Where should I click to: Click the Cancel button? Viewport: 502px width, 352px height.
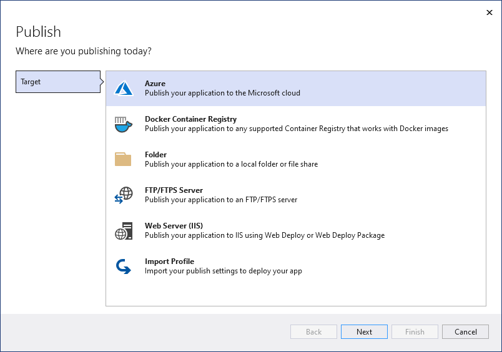click(465, 332)
